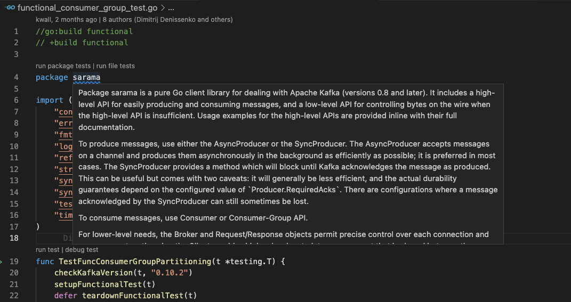Click the green run-test gutter arrow at line 19
Viewport: 571px width, 302px height.
(x=1, y=261)
